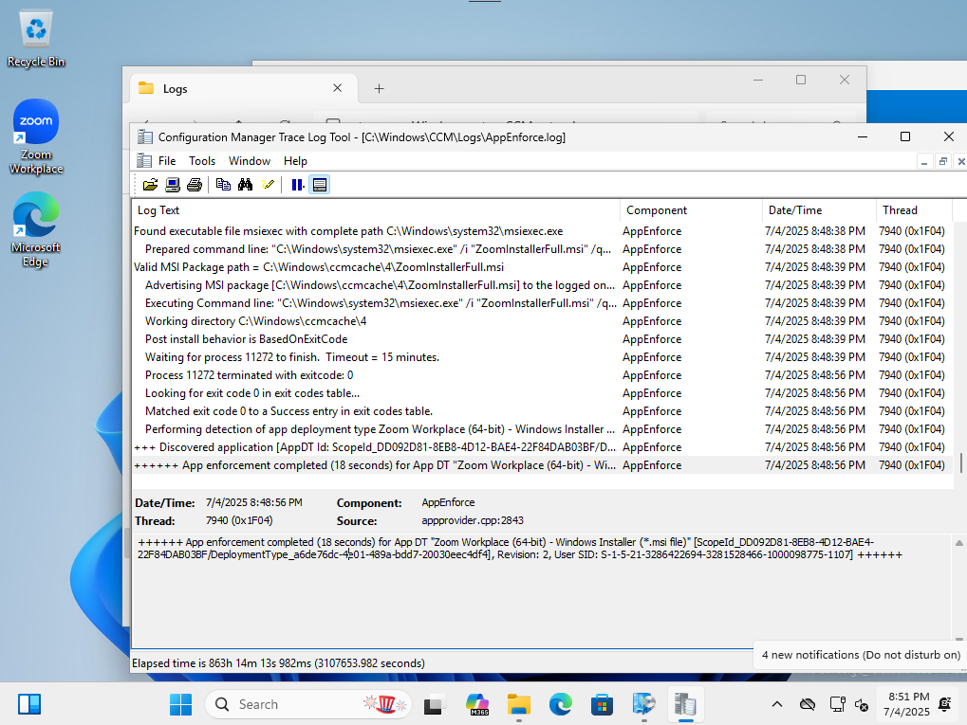
Task: Click the Thread column header
Action: click(x=914, y=210)
